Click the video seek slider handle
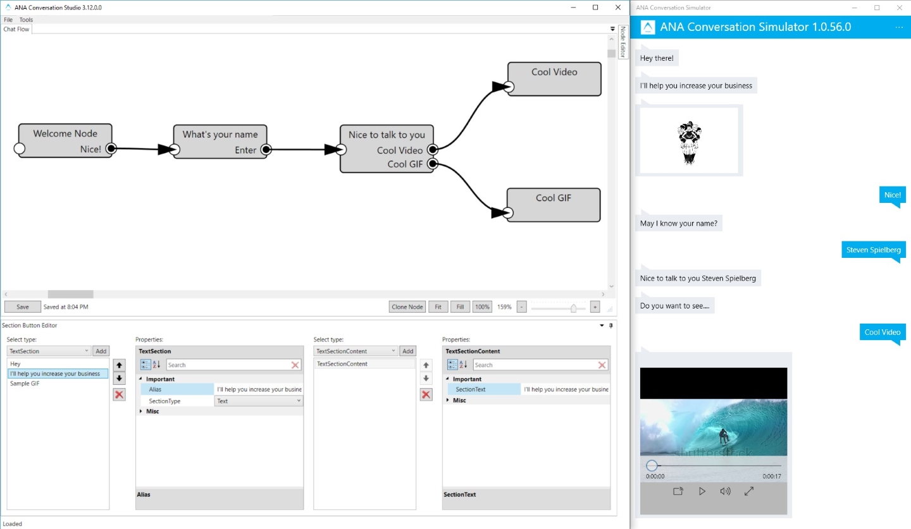This screenshot has width=911, height=529. (652, 465)
